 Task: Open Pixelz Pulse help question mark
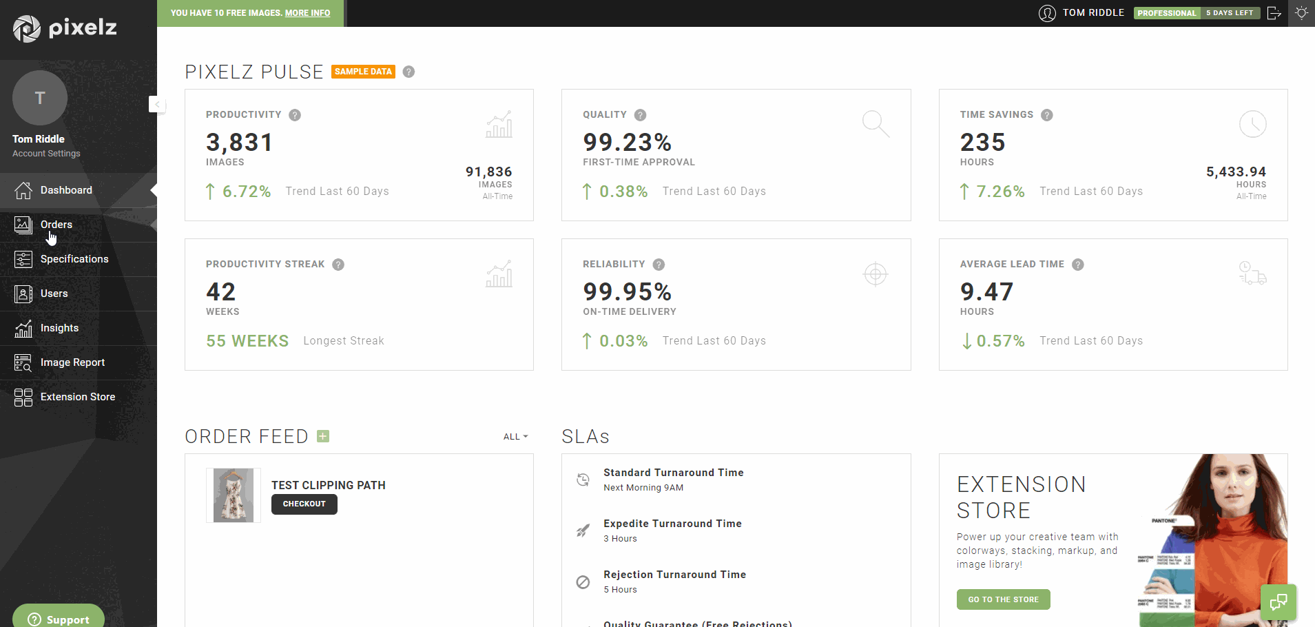coord(408,72)
